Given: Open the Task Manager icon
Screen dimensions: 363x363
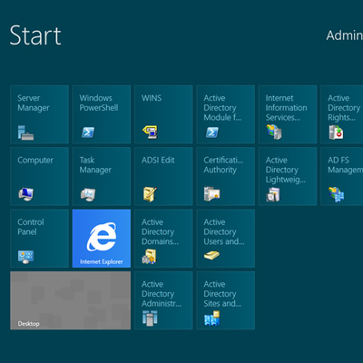Looking at the screenshot, I should [88, 194].
